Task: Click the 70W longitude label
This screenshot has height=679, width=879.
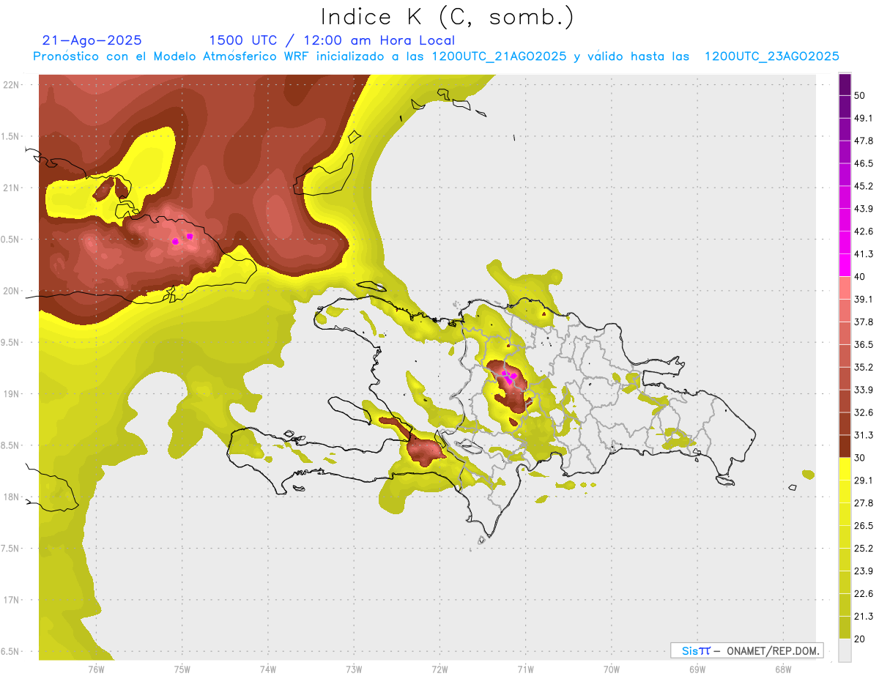Action: [612, 669]
